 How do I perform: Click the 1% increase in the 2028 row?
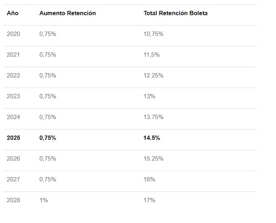(x=43, y=200)
